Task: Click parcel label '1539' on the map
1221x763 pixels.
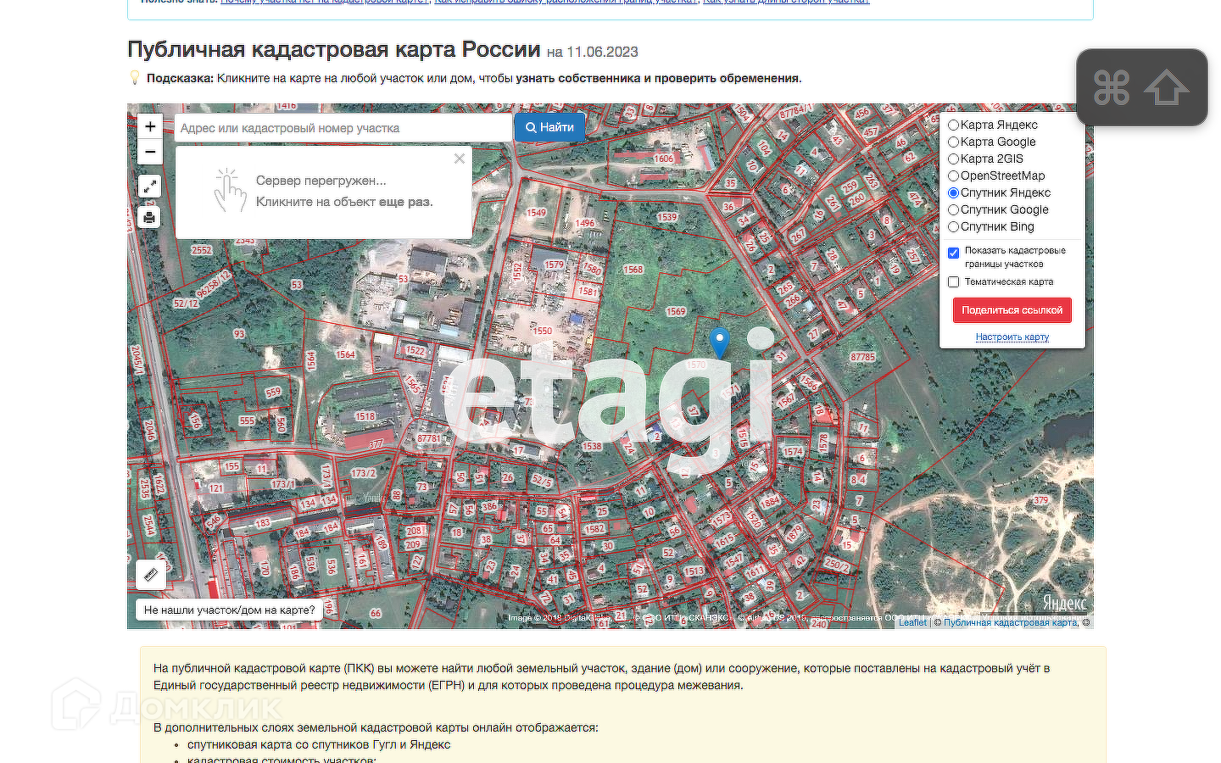Action: pos(667,218)
